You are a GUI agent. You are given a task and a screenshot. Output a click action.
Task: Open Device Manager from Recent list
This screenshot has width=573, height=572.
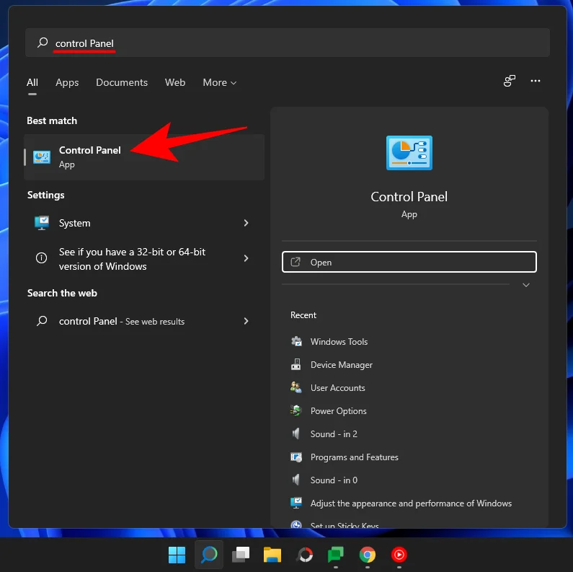[341, 365]
